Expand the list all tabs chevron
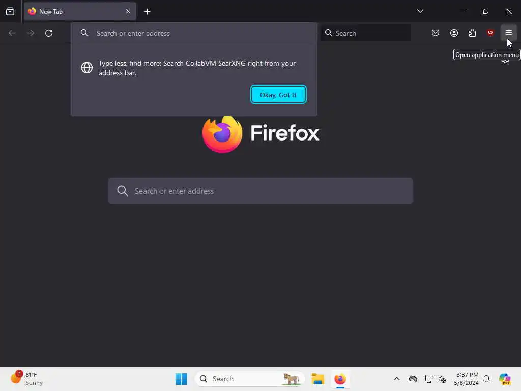Screen dimensions: 521x391 pyautogui.click(x=420, y=11)
